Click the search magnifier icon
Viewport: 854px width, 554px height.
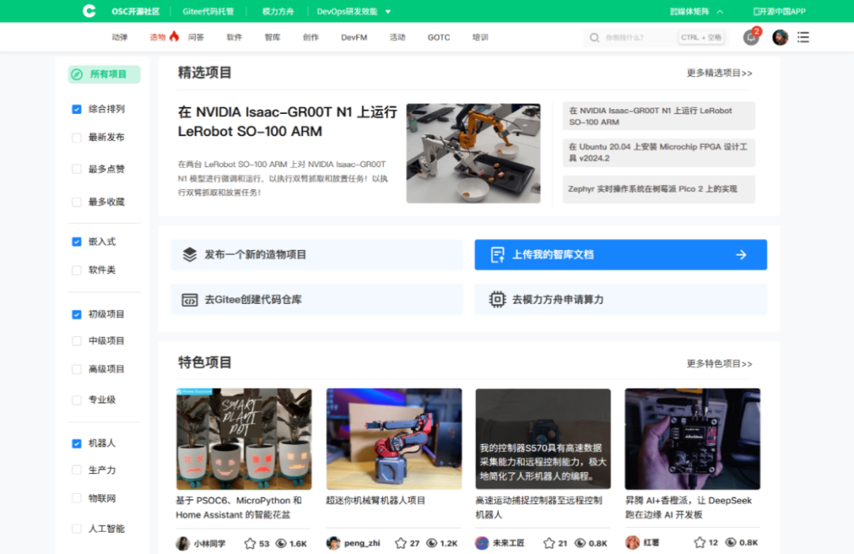pos(594,38)
